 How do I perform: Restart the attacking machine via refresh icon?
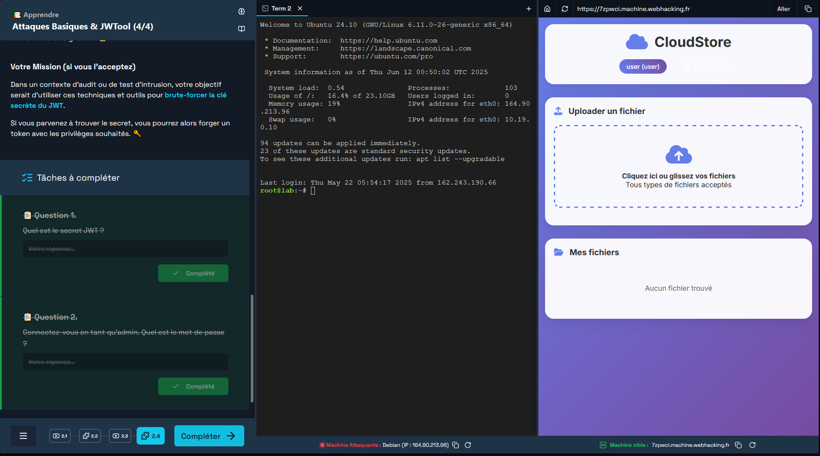(468, 445)
